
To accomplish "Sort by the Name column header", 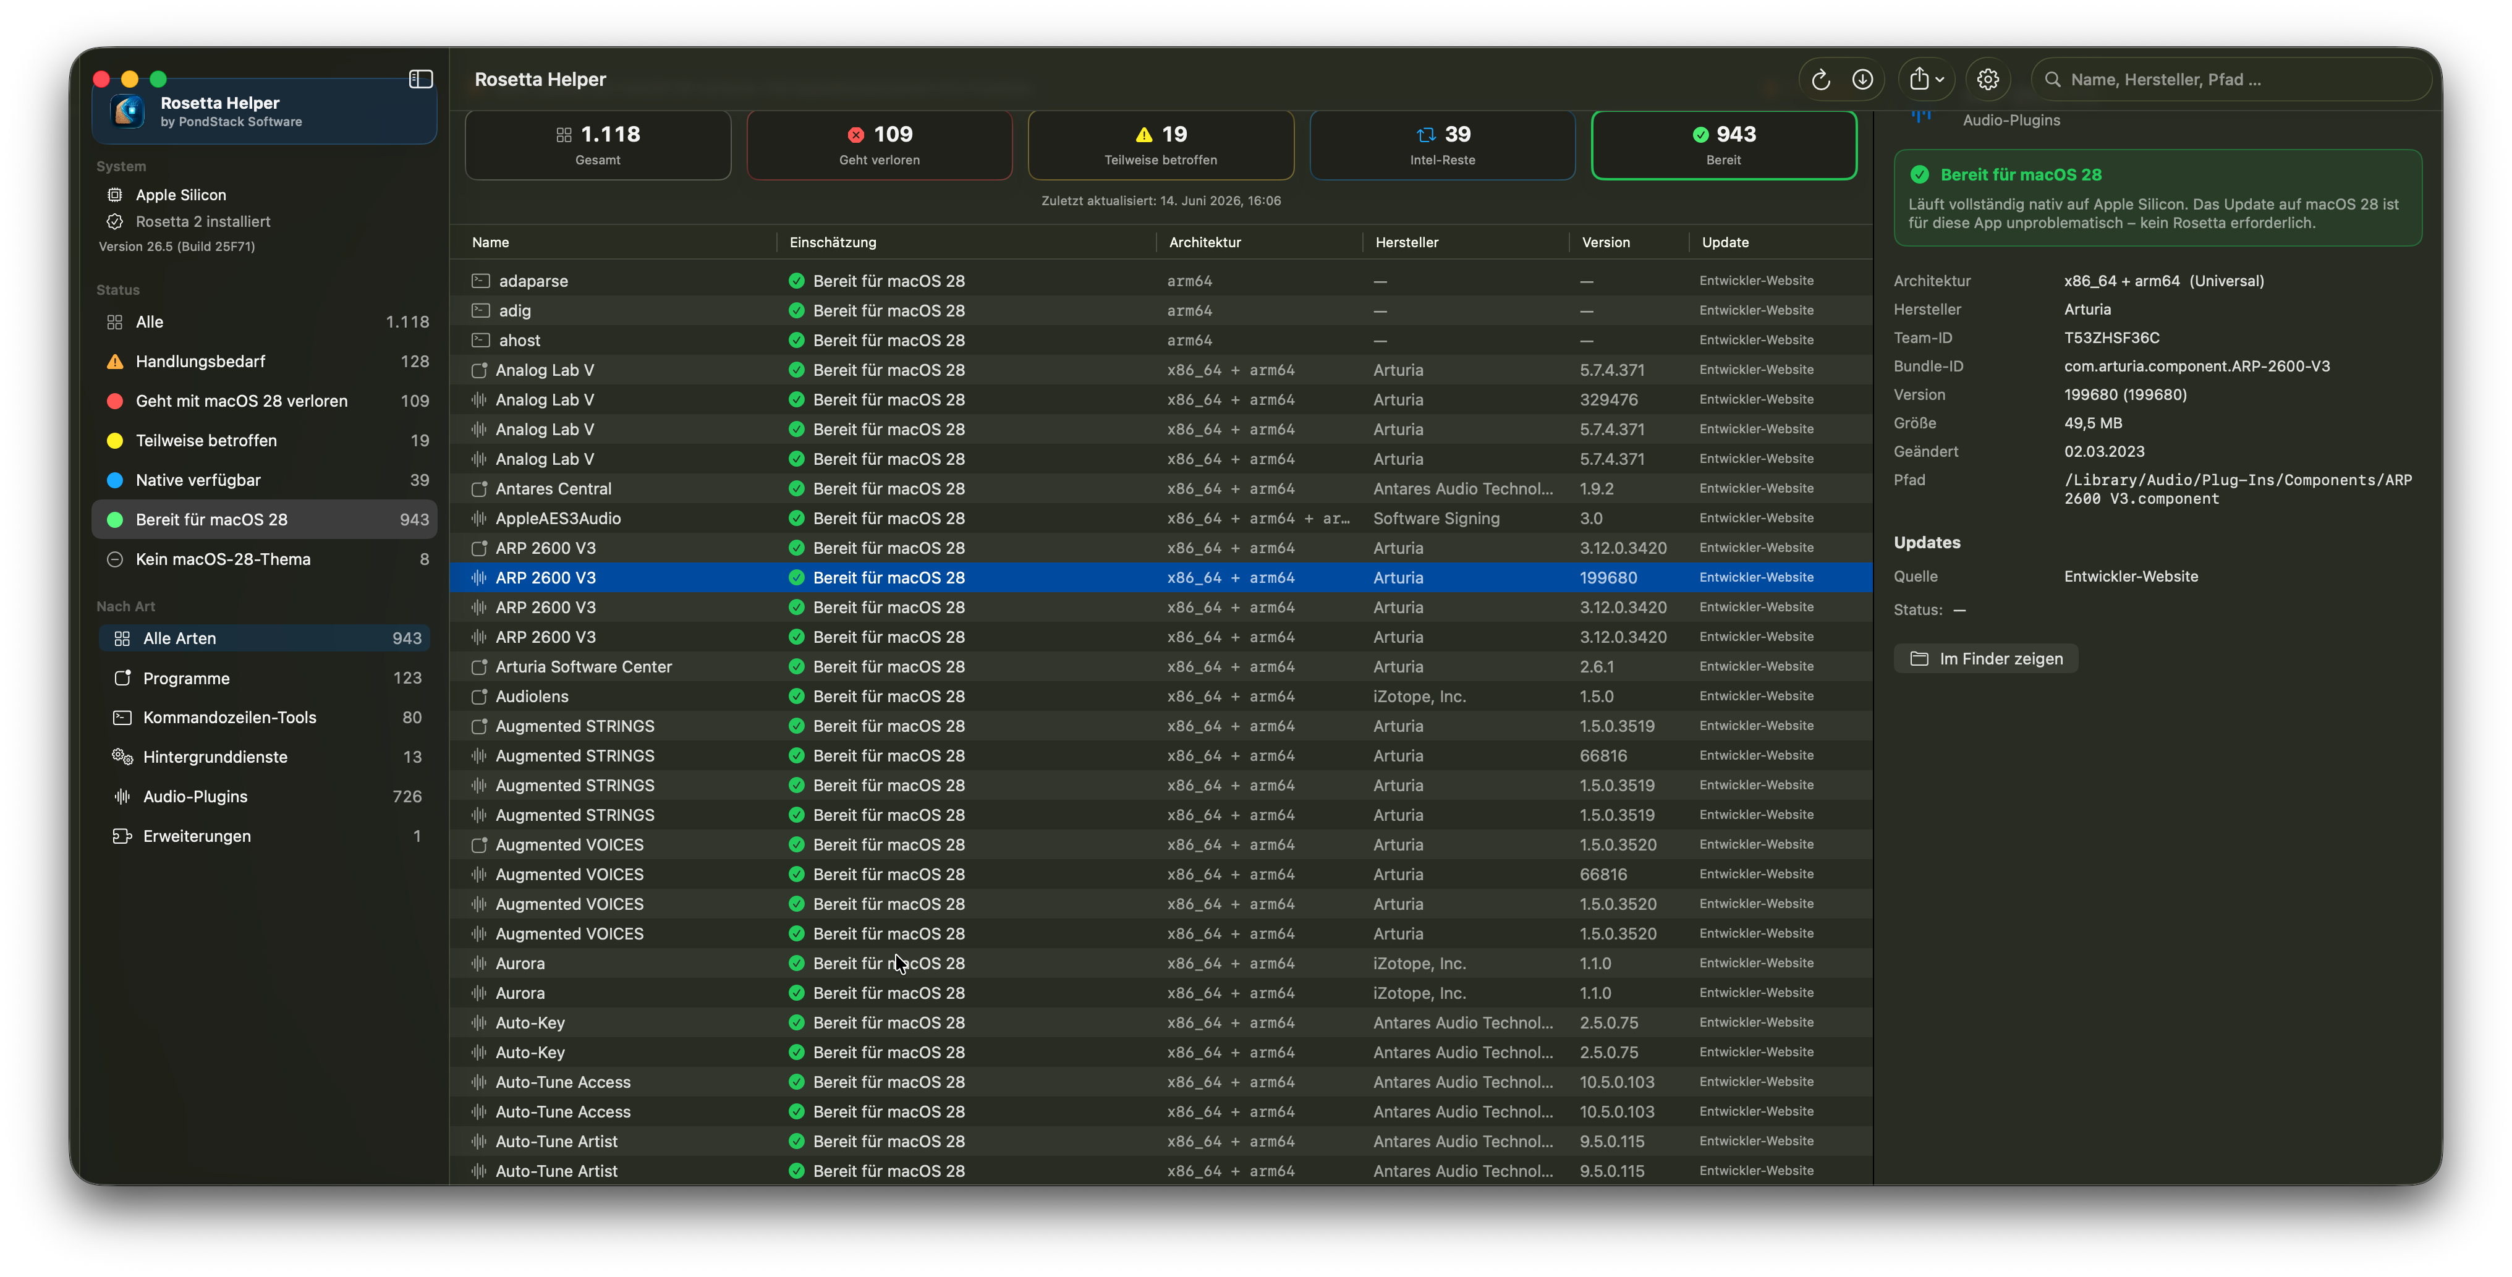I will 491,243.
